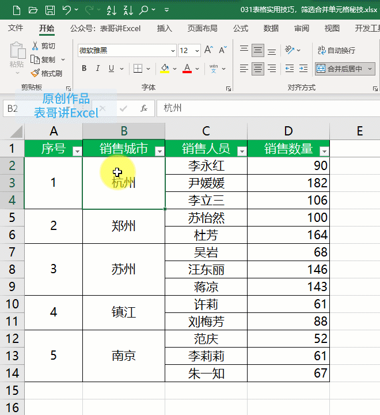Toggle Middle Align in alignment group
This screenshot has width=380, height=415.
(x=258, y=50)
